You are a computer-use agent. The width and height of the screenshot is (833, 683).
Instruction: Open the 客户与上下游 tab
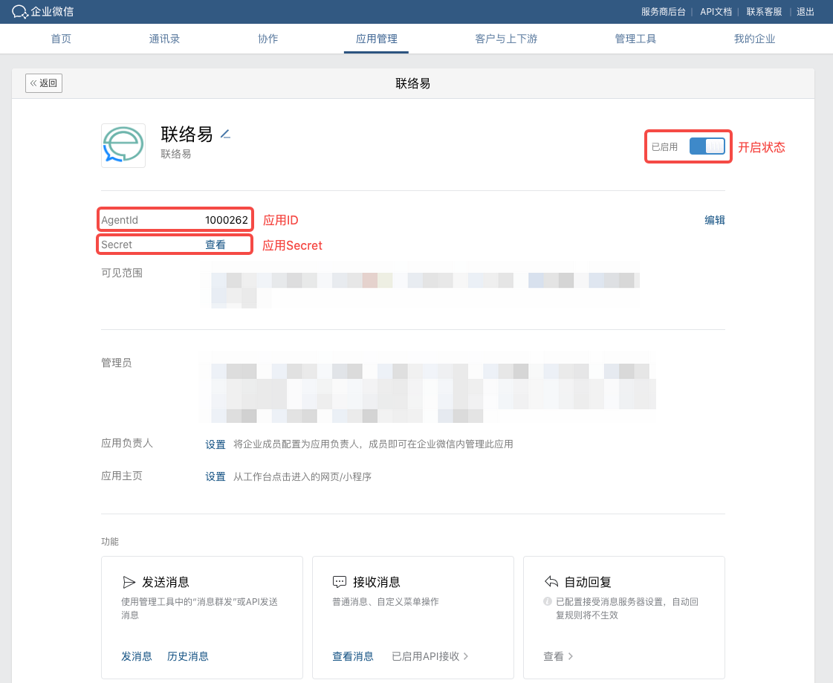[505, 39]
